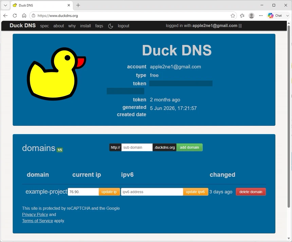292x242 pixels.
Task: Click the 'changed' column header
Action: tap(222, 175)
